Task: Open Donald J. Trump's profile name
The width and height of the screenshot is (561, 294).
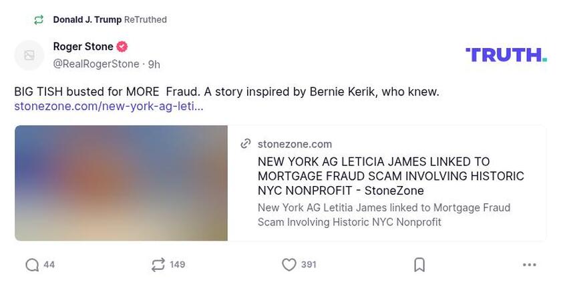Action: pyautogui.click(x=87, y=20)
